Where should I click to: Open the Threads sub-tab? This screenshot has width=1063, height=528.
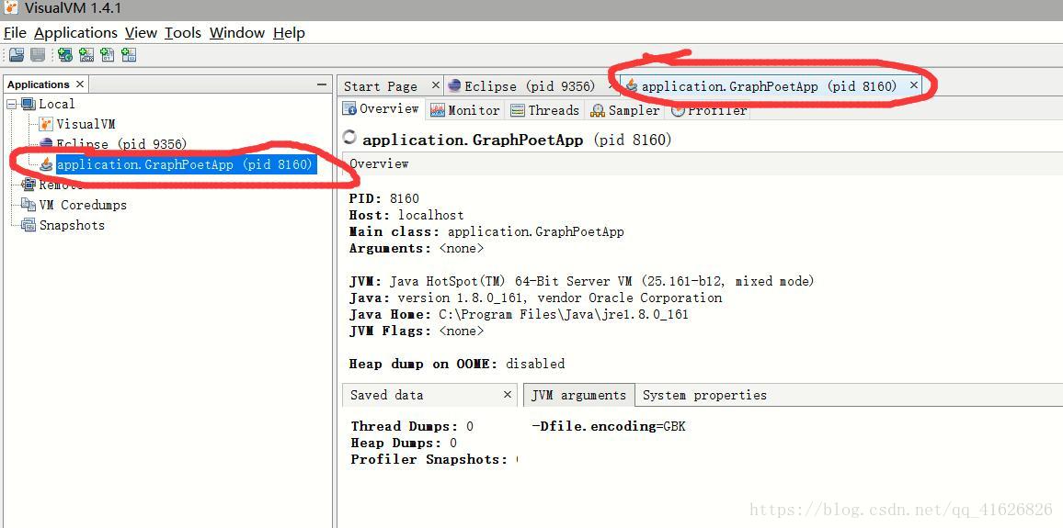pos(545,110)
